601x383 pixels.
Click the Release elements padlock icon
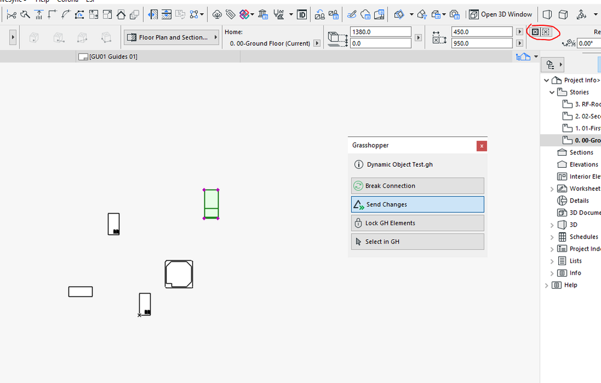(x=333, y=15)
